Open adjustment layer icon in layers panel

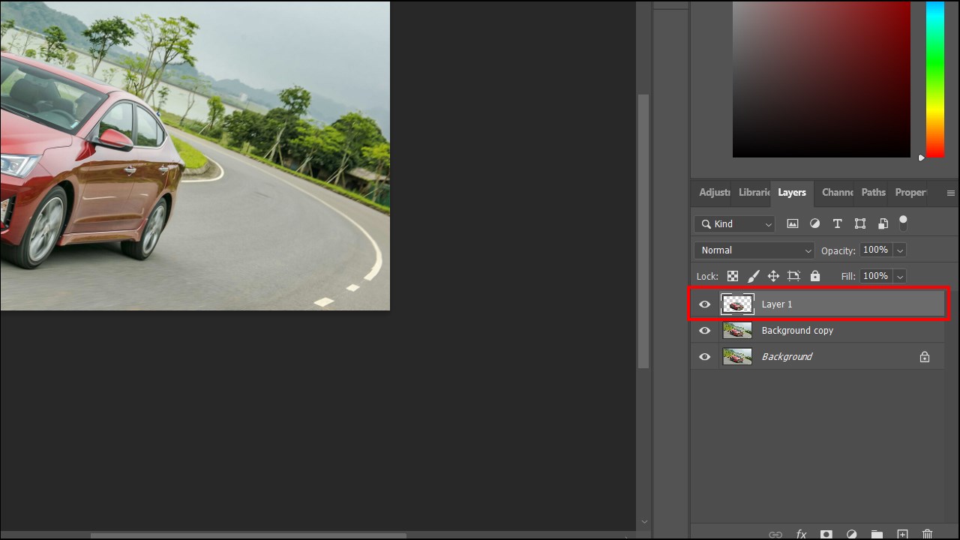852,534
